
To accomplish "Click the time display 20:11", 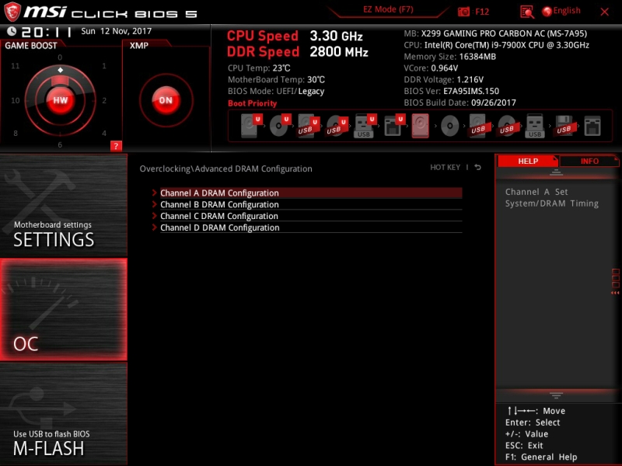I will click(x=47, y=32).
